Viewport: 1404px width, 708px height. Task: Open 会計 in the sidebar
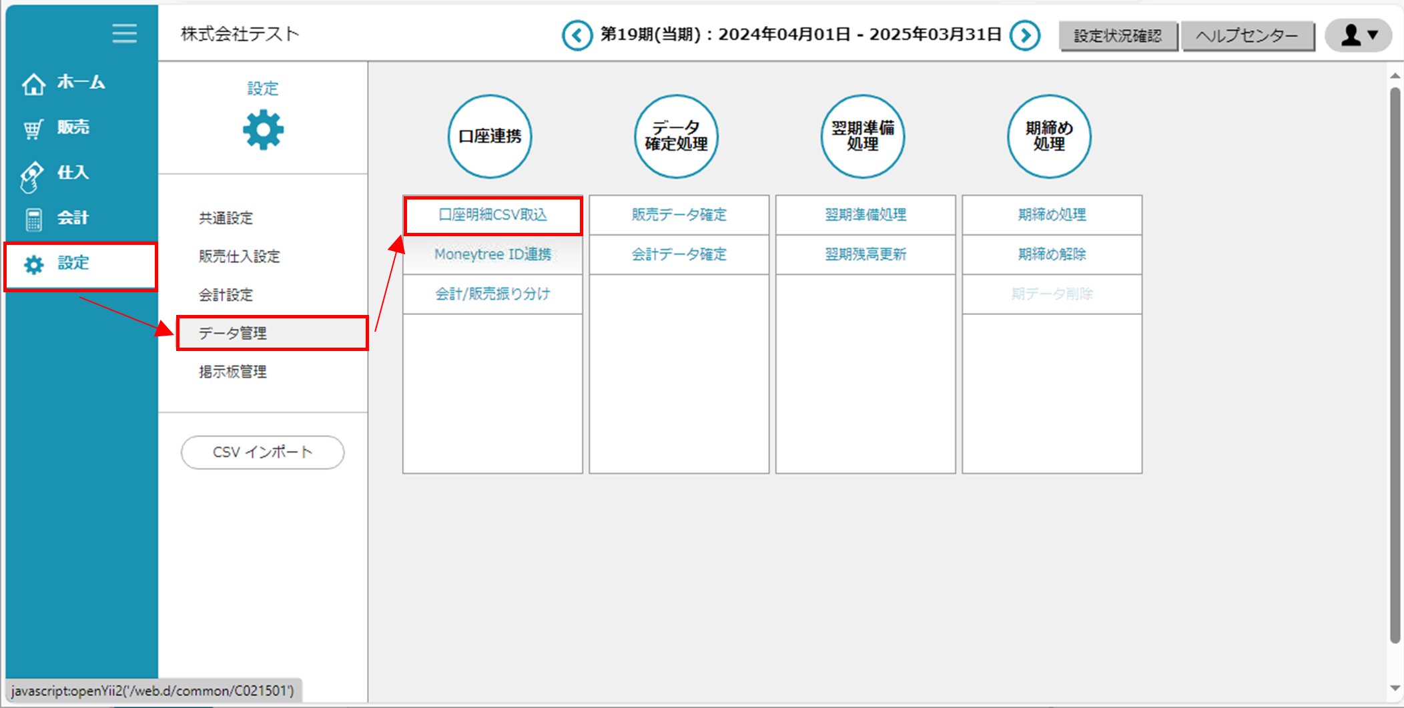(x=72, y=218)
